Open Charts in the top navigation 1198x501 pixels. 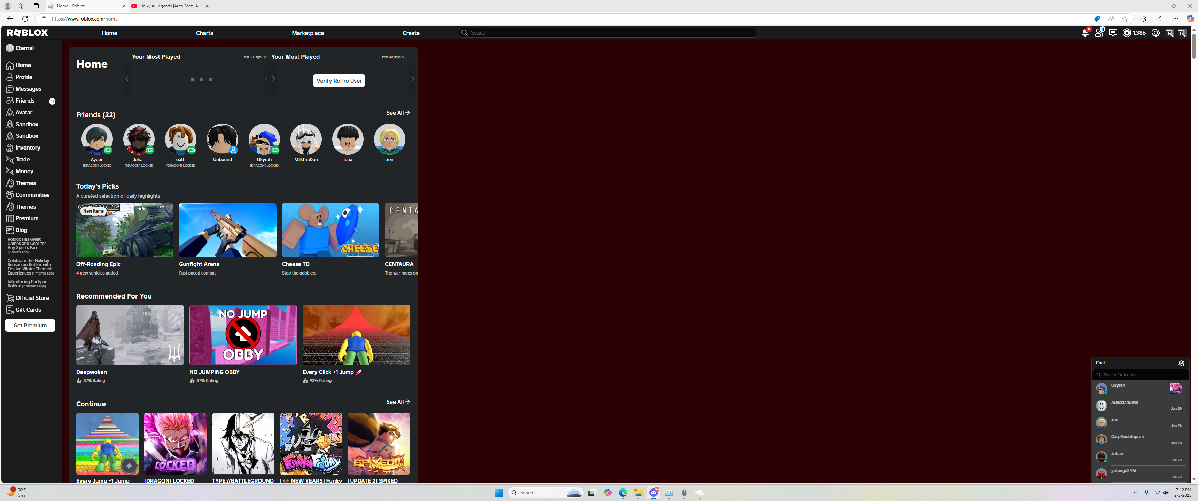coord(204,33)
